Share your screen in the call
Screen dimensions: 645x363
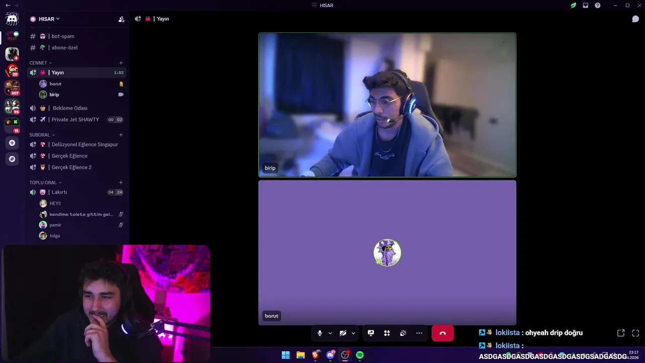tap(371, 333)
